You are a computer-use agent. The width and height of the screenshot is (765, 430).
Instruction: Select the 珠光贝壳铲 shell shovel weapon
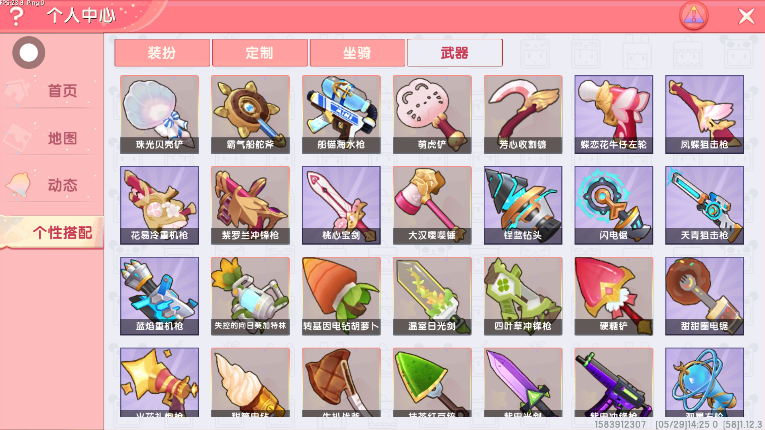(159, 114)
